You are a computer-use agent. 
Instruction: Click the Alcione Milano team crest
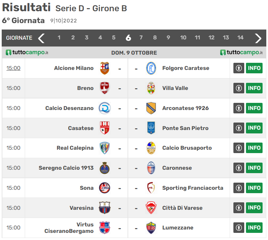point(104,68)
